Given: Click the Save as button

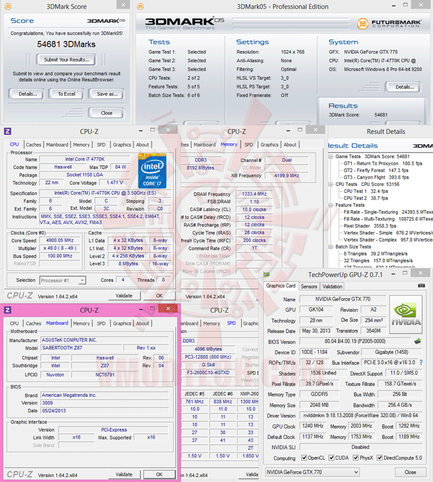Looking at the screenshot, I should (x=107, y=94).
